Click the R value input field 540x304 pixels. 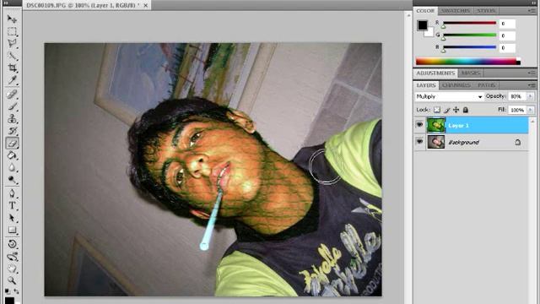507,24
